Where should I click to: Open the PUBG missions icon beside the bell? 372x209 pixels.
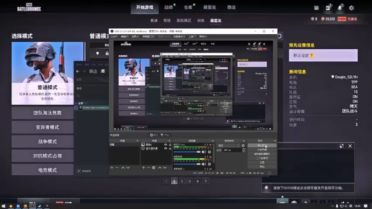(328, 7)
